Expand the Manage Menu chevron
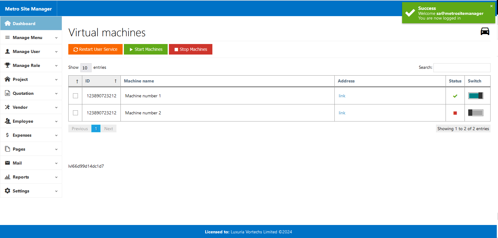This screenshot has width=498, height=238. (x=56, y=38)
